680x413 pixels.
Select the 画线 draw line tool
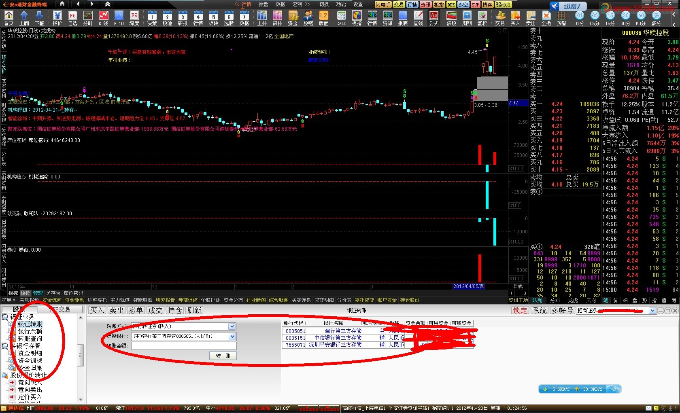[418, 18]
